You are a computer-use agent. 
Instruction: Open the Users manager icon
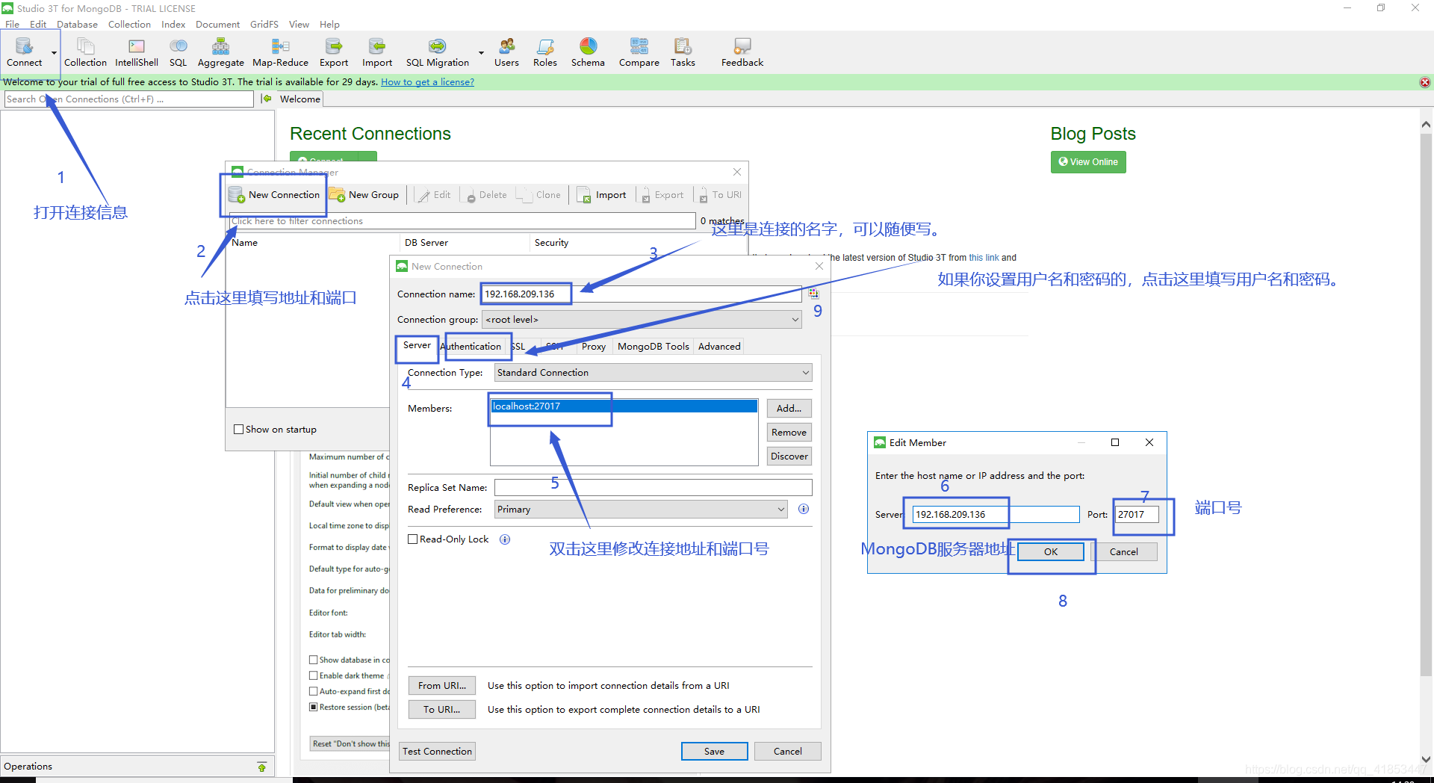point(506,52)
